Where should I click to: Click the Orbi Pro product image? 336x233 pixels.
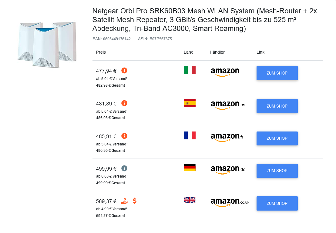[47, 44]
